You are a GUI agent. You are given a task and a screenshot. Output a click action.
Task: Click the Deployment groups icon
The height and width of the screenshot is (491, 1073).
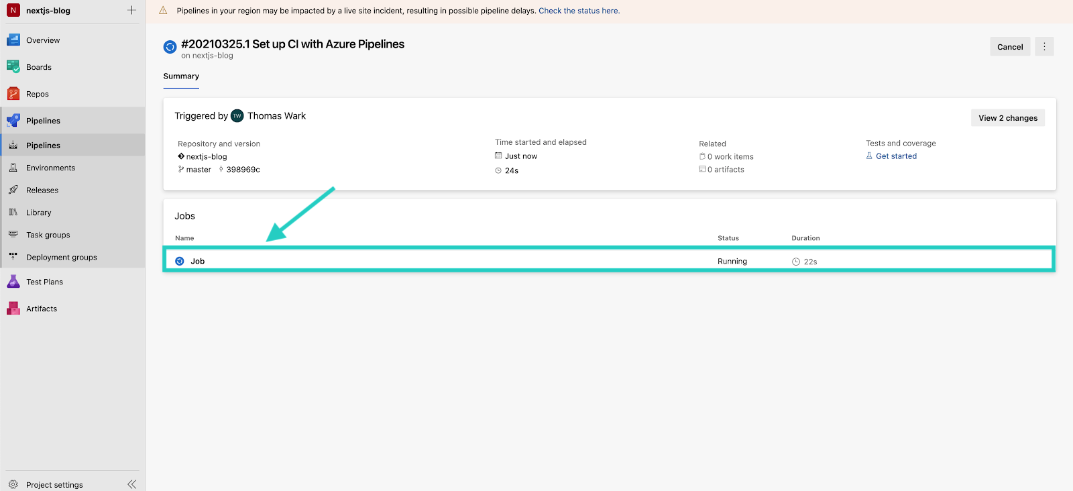pos(13,257)
